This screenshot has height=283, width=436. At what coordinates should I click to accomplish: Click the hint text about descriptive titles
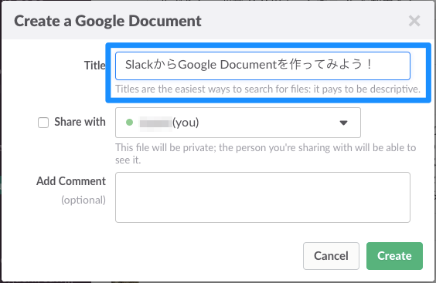point(267,89)
